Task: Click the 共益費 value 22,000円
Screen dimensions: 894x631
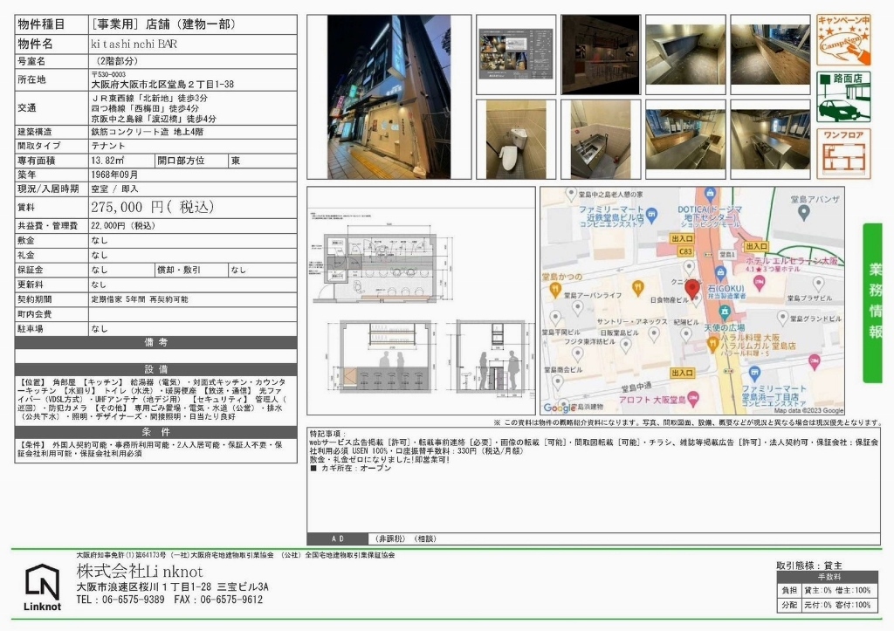Action: 123,226
